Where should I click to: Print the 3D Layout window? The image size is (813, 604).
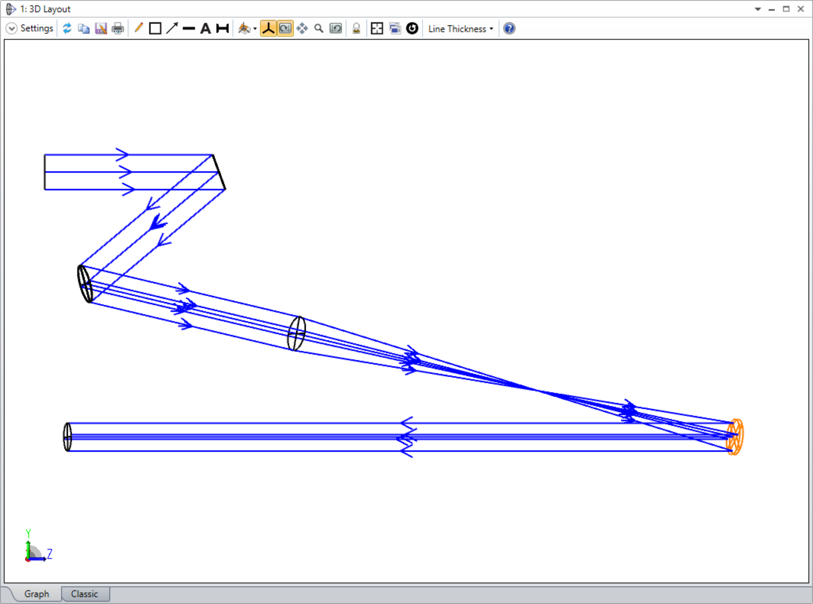click(x=118, y=29)
